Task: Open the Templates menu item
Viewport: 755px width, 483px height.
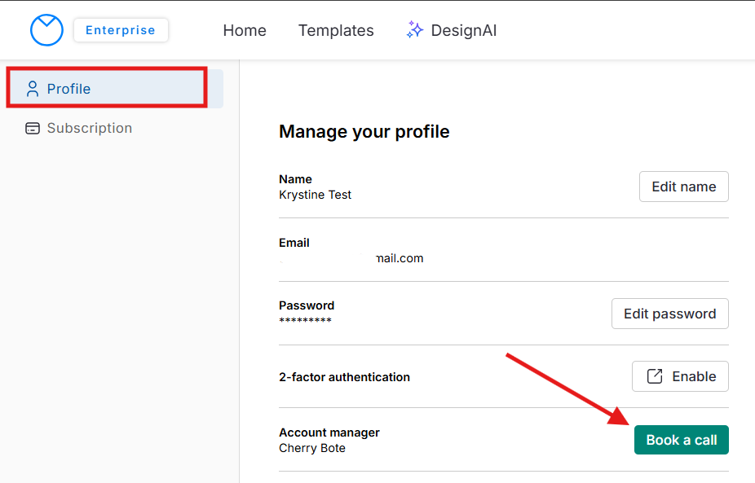Action: coord(336,30)
